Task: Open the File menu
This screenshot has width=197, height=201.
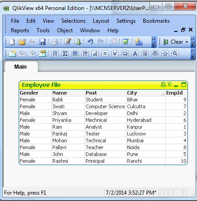Action: [x=15, y=21]
